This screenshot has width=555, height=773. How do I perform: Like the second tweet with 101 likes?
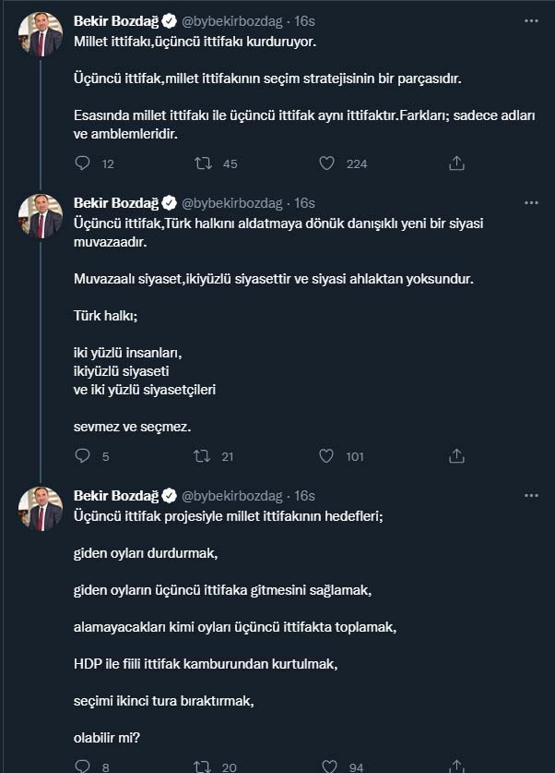click(325, 456)
